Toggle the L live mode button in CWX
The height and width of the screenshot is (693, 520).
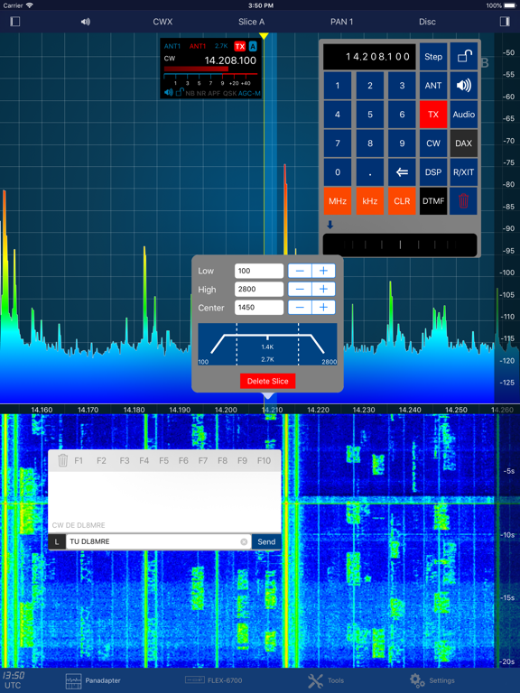pos(57,541)
